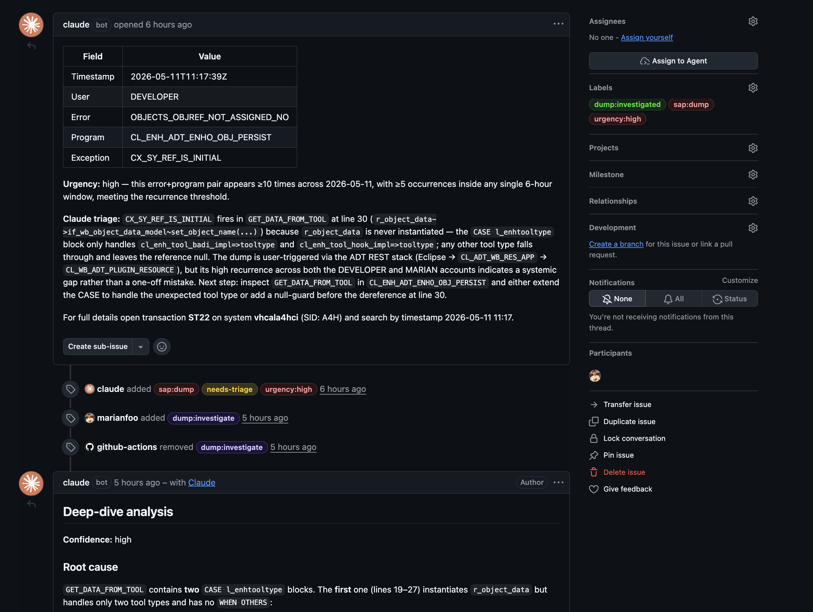Click the 2026-05-11T11:17:39Z timestamp cell
Image resolution: width=813 pixels, height=612 pixels.
[x=210, y=76]
